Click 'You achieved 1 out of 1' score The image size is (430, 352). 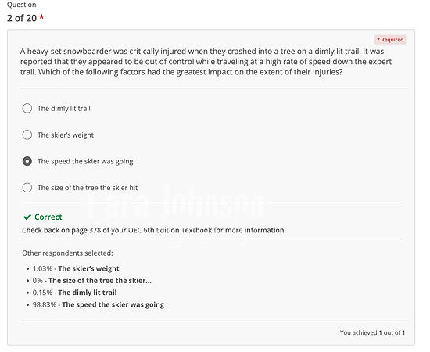pyautogui.click(x=372, y=332)
